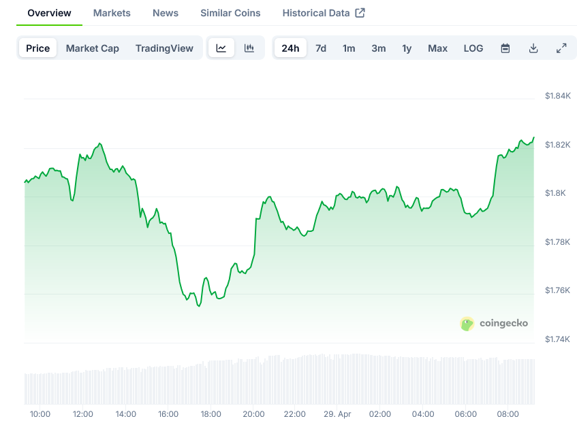Open the TradingView chart option
This screenshot has width=577, height=423.
pos(164,48)
